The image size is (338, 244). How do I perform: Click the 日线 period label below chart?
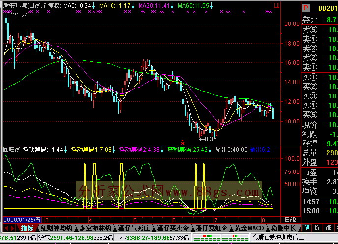click(x=290, y=220)
